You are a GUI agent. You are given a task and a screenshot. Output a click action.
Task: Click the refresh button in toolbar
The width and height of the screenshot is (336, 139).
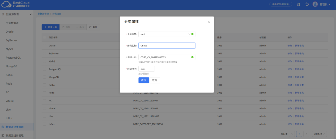pyautogui.click(x=93, y=27)
